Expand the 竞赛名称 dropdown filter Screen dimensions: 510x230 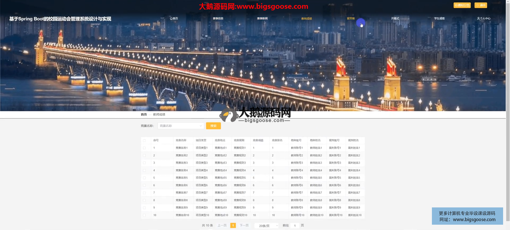(181, 126)
